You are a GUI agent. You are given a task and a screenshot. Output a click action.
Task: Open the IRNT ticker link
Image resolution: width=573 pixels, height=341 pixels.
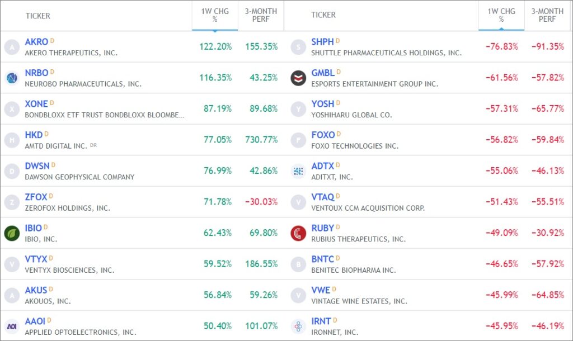[x=321, y=321]
